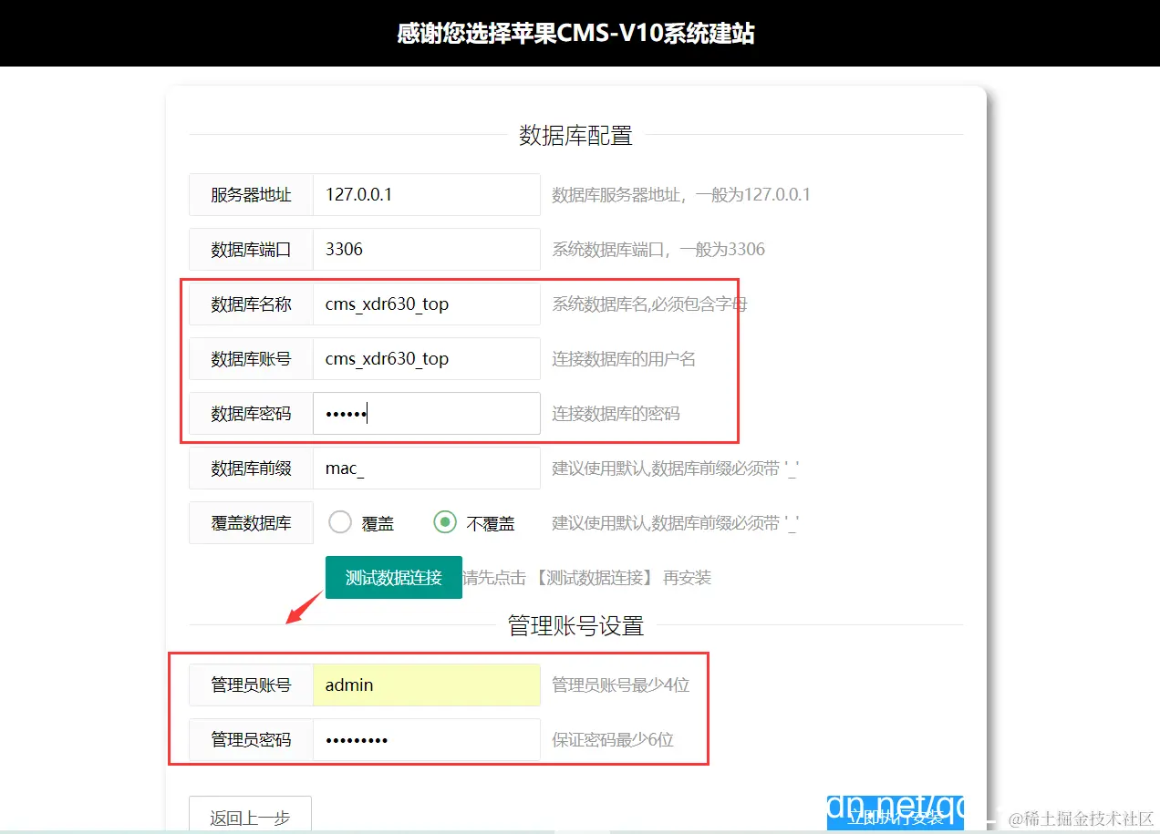The width and height of the screenshot is (1160, 834).
Task: Focus the 数据库密码 password field
Action: tap(427, 413)
